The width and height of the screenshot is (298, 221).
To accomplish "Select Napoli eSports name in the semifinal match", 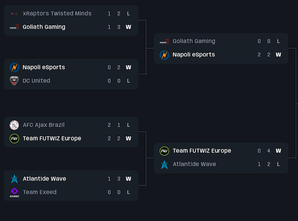I will [x=194, y=55].
